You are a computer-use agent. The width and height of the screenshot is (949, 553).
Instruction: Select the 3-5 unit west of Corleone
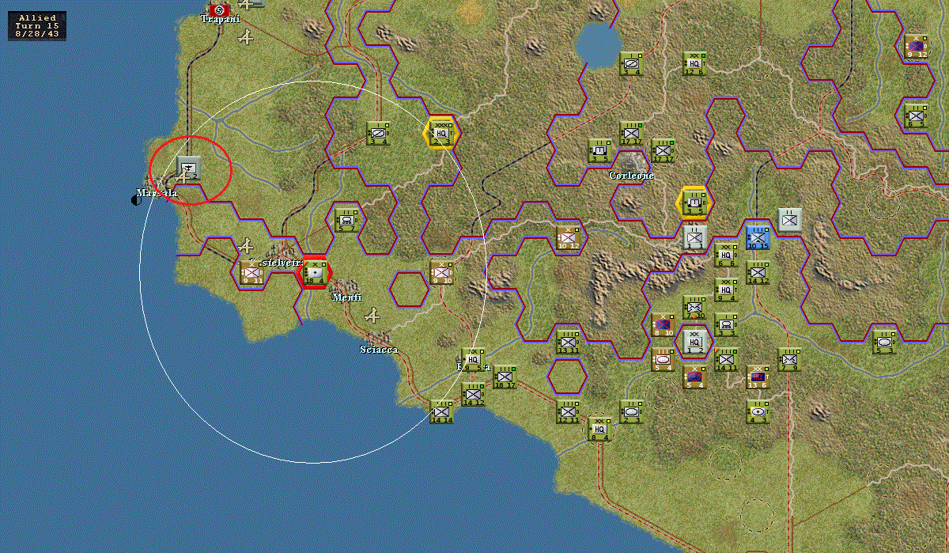pos(599,150)
